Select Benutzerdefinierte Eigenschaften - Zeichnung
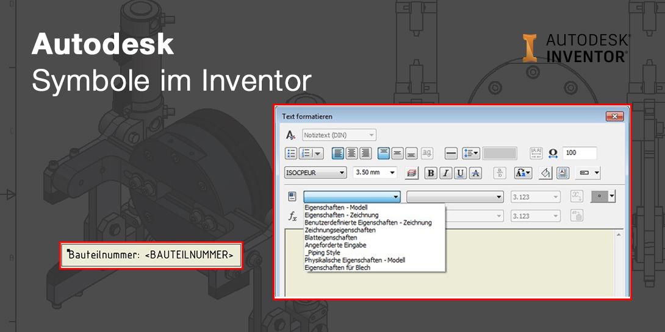 coord(368,223)
